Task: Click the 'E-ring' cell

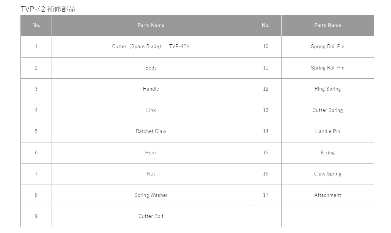Action: 327,153
